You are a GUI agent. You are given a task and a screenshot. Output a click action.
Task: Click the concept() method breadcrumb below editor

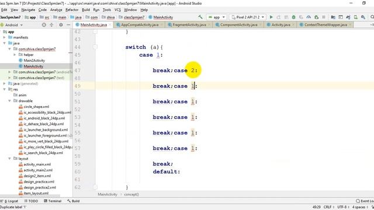click(x=131, y=194)
